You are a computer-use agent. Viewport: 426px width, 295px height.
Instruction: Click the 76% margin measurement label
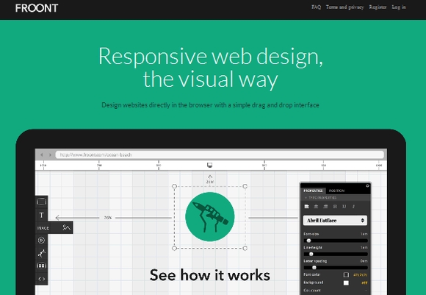107,218
